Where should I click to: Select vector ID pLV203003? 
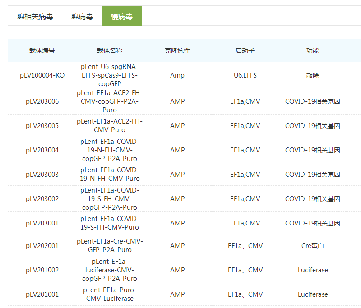(x=42, y=175)
